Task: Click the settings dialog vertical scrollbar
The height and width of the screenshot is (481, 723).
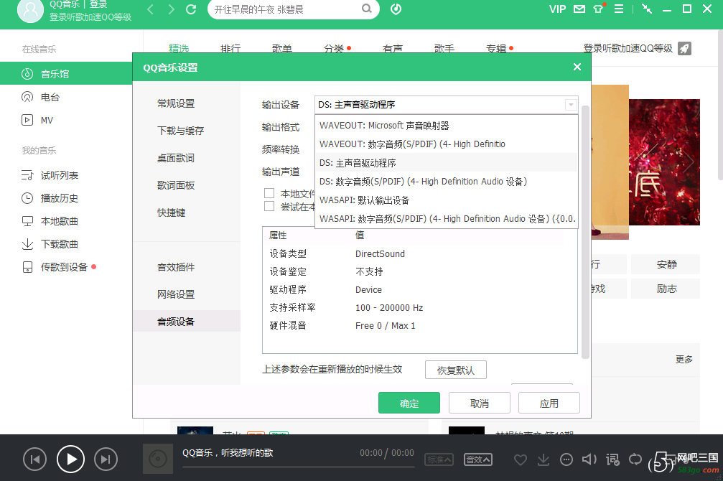Action: click(585, 232)
